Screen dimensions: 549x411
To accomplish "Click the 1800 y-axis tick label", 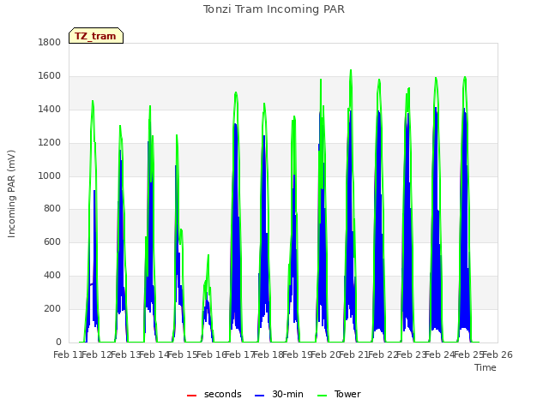I will click(x=50, y=42).
